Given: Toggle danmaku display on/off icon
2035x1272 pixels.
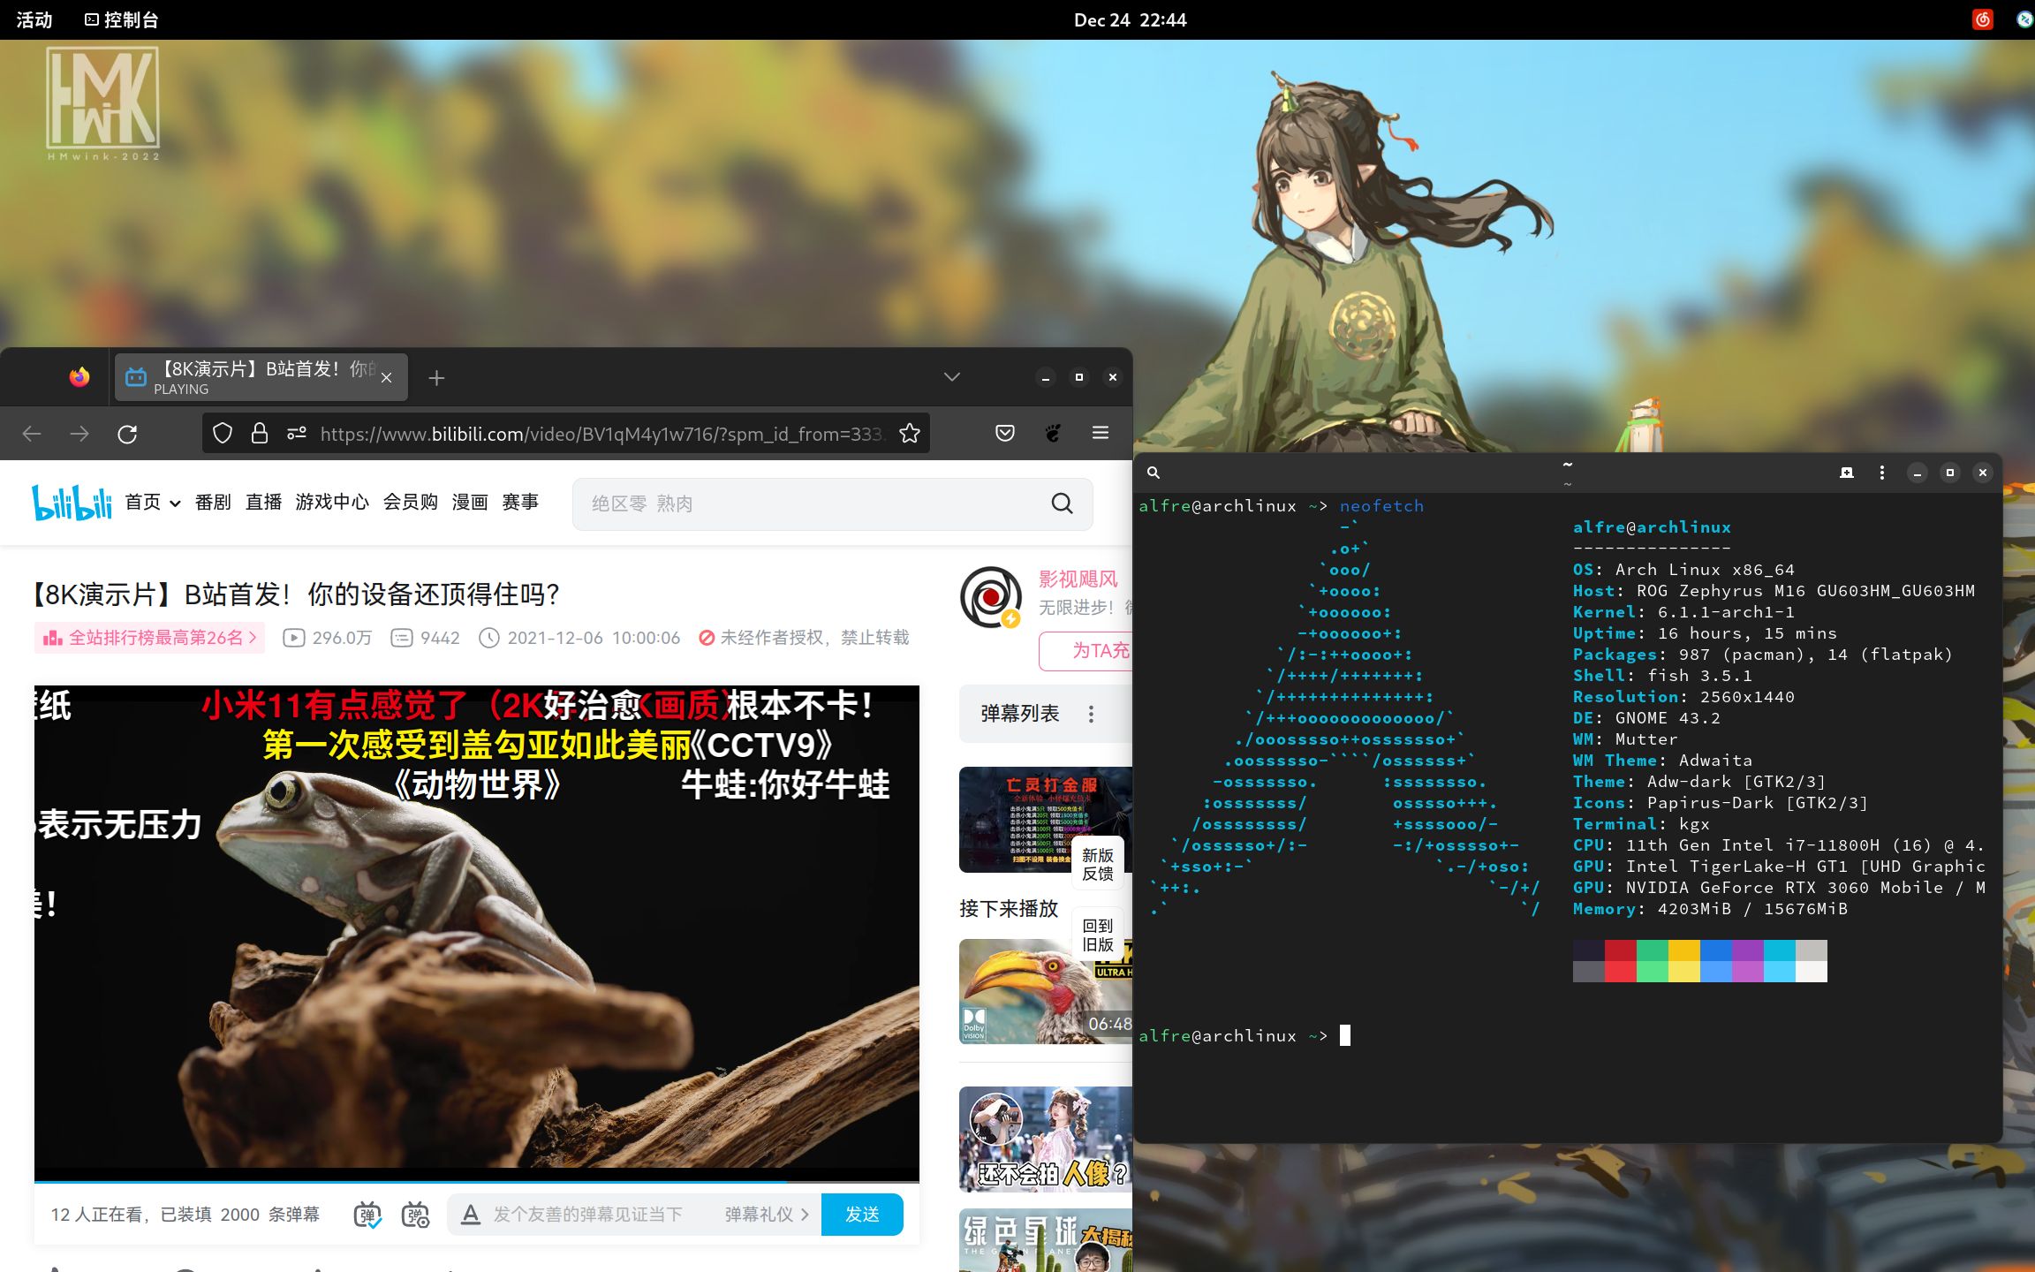Looking at the screenshot, I should click(367, 1215).
